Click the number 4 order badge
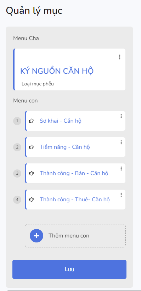141x291 pixels. click(17, 200)
